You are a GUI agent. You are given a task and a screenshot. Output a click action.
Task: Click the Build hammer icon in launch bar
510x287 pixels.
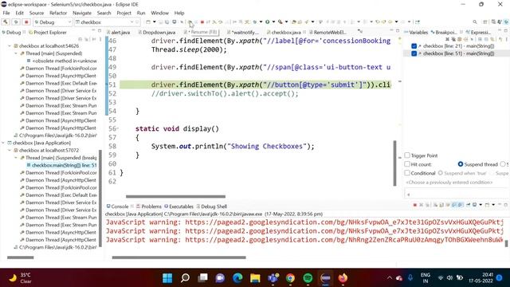click(x=6, y=22)
